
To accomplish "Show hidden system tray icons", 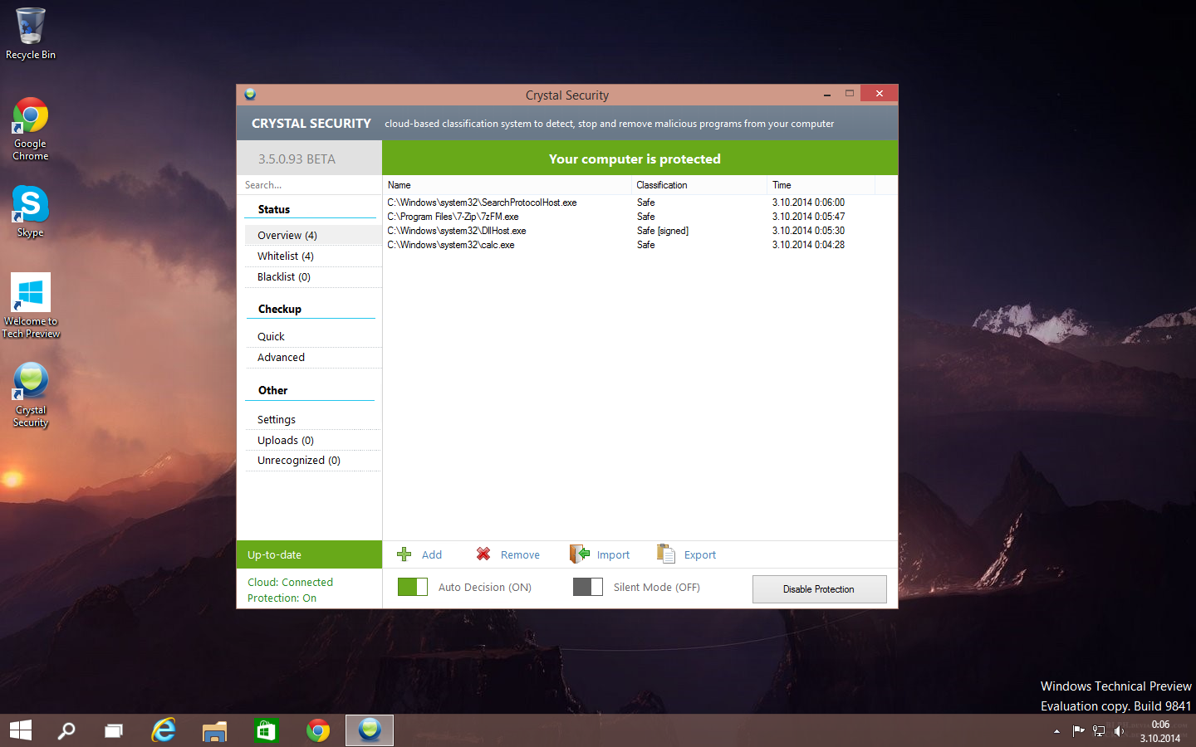I will [1056, 731].
